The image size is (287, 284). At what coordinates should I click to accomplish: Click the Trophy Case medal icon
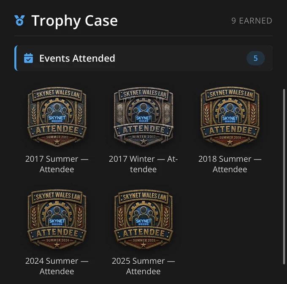click(19, 20)
